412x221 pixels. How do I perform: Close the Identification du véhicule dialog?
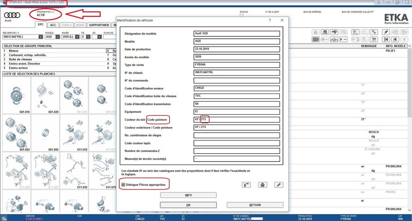coord(282,20)
